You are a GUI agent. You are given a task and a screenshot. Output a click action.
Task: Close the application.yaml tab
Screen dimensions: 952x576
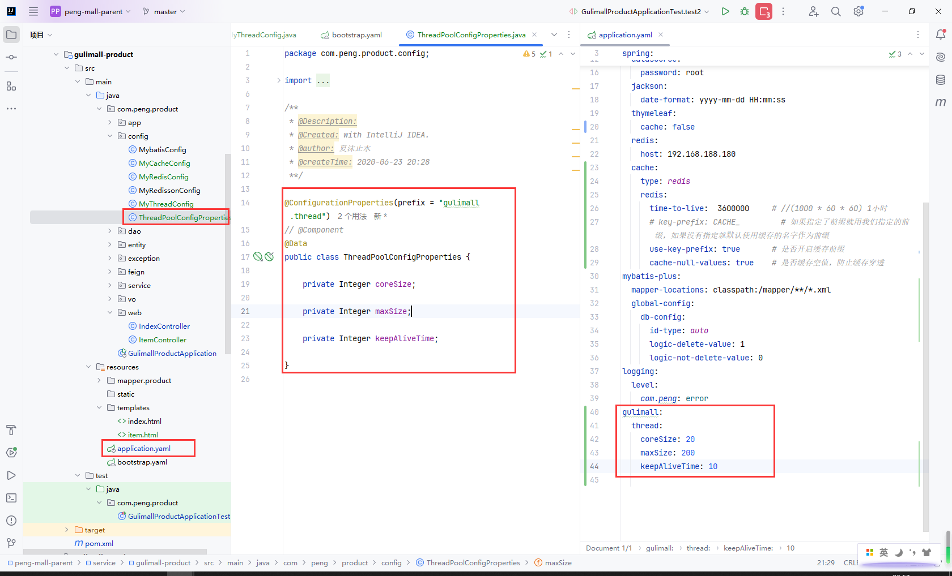pyautogui.click(x=661, y=35)
